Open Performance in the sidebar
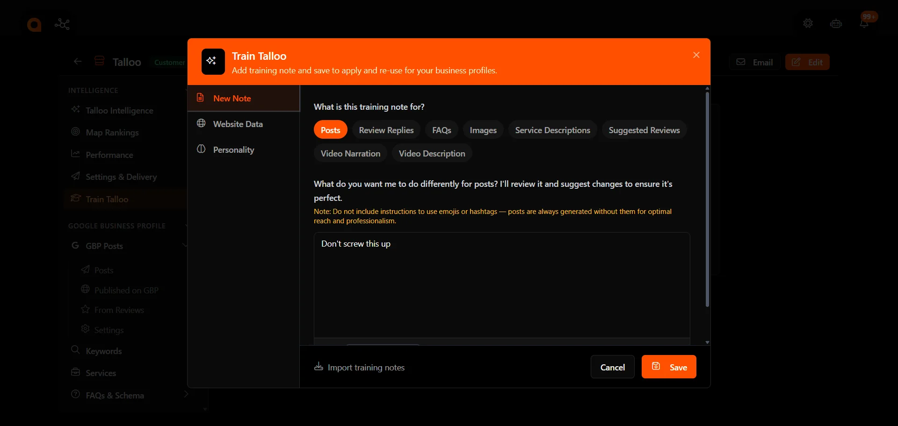The image size is (898, 426). click(x=109, y=155)
